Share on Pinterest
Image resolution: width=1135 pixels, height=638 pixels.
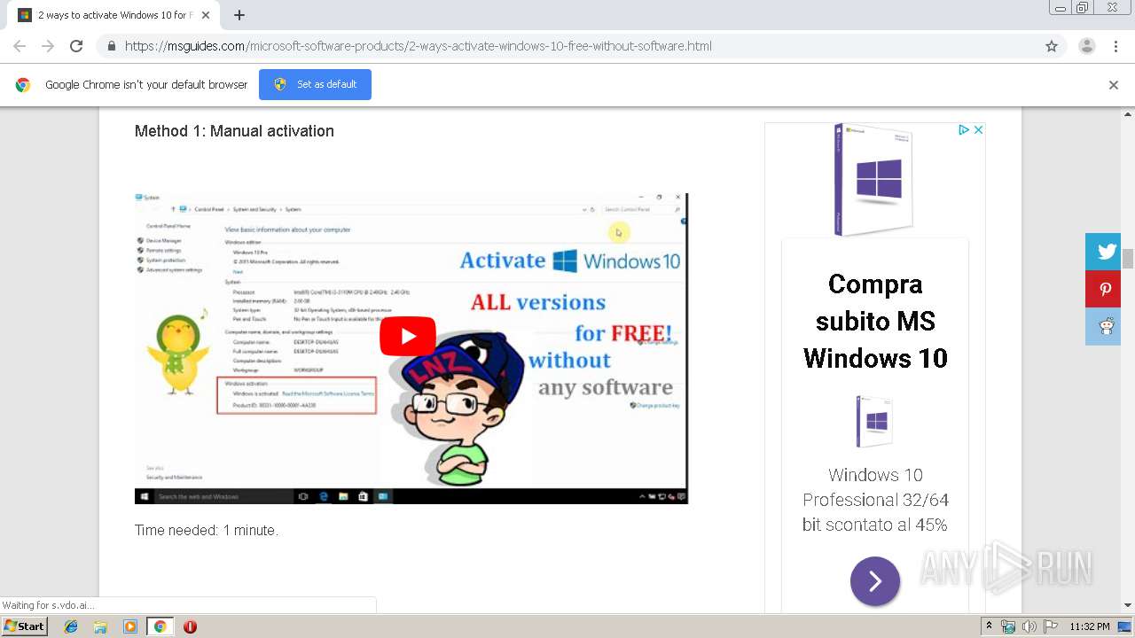point(1105,289)
